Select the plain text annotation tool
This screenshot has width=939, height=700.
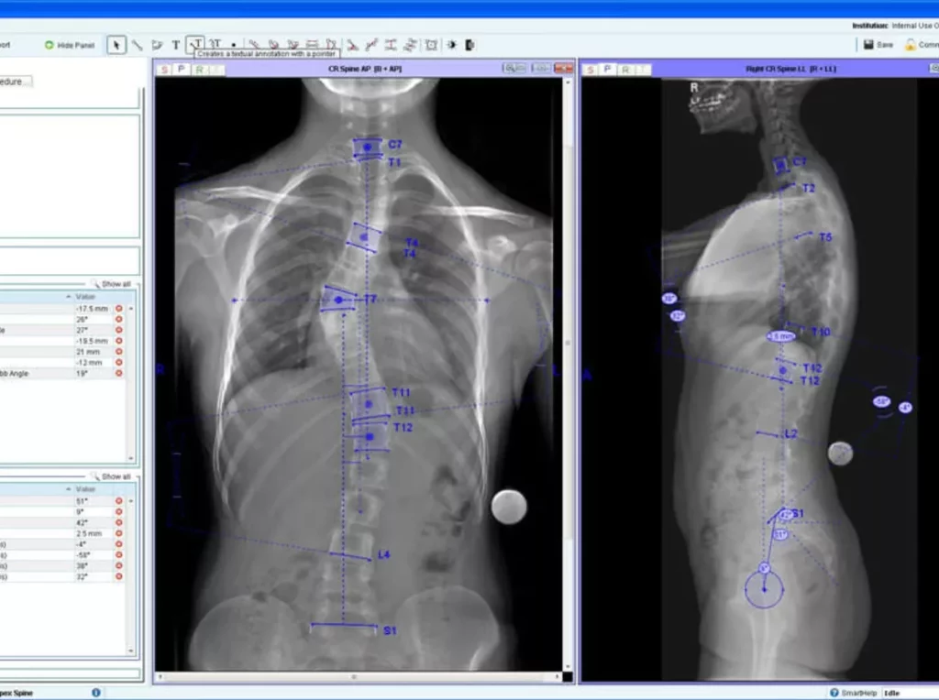pos(176,44)
